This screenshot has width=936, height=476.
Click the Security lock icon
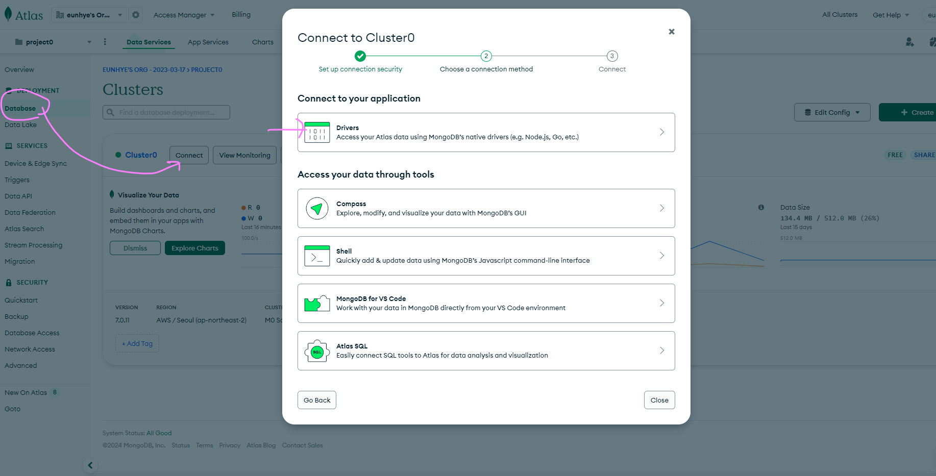pos(9,283)
